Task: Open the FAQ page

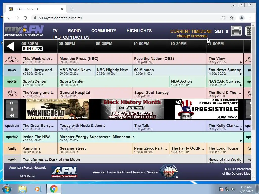Action: [x=56, y=37]
